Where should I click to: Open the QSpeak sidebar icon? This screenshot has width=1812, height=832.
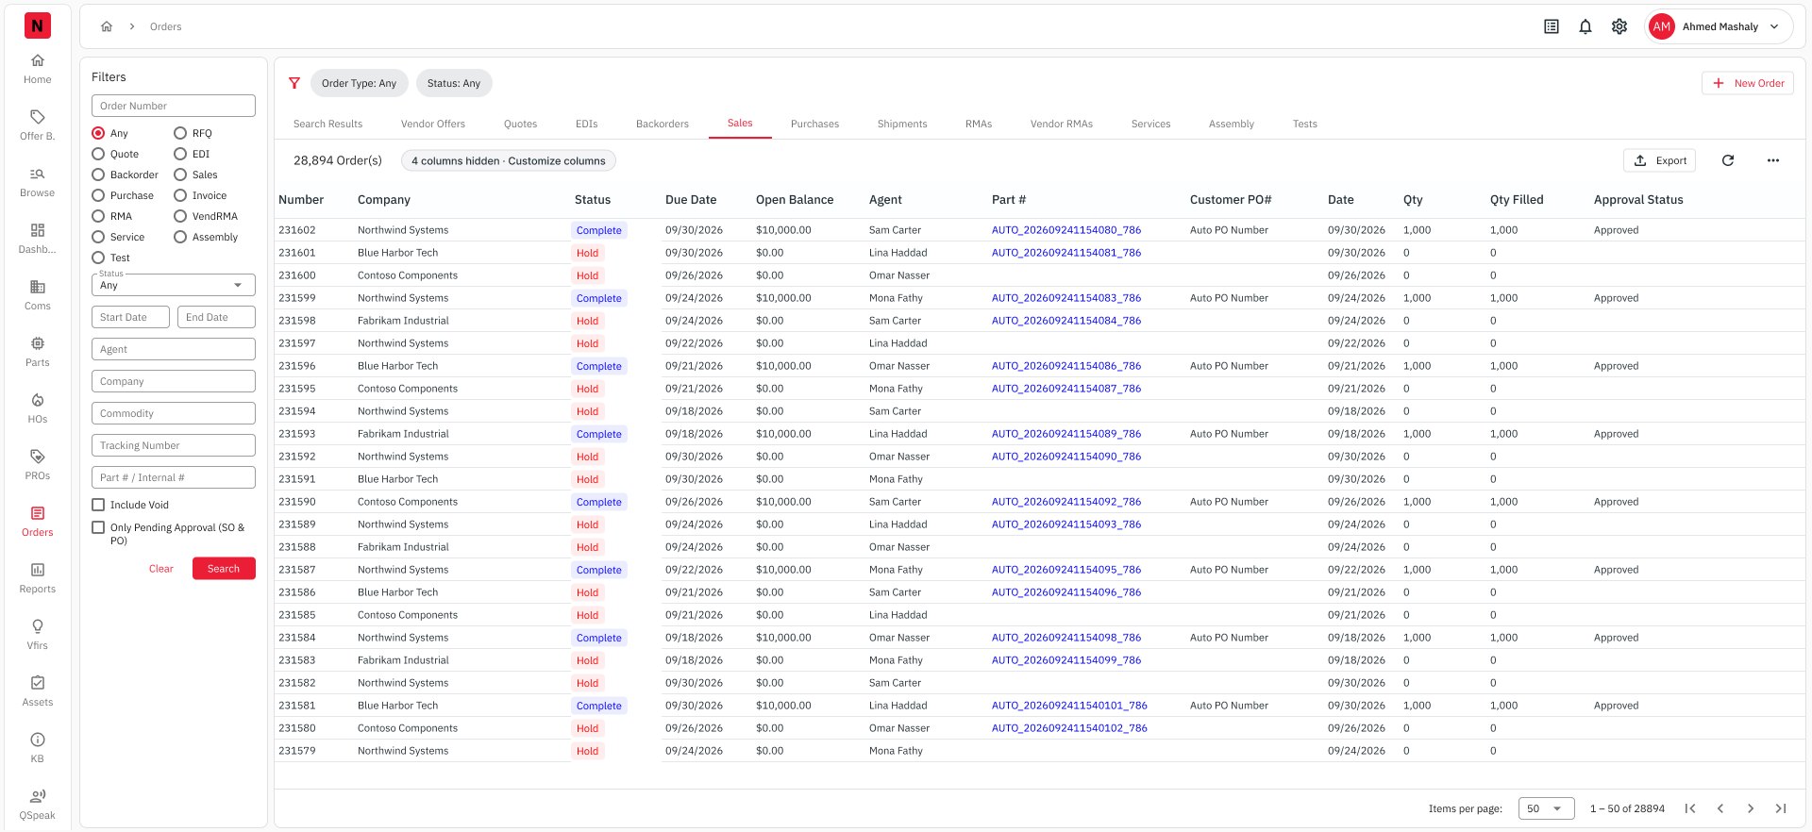pyautogui.click(x=38, y=796)
